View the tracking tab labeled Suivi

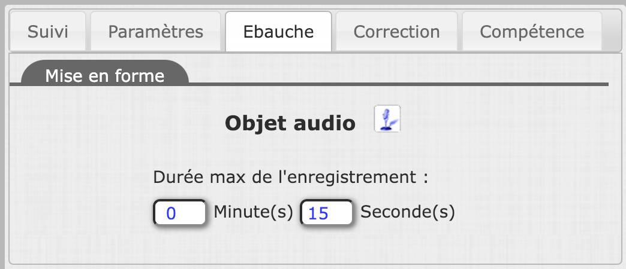48,32
